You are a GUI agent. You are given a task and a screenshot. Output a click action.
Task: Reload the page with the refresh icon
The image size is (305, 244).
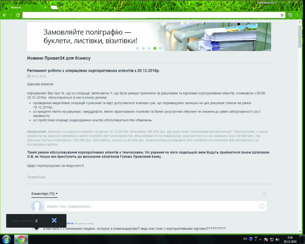pyautogui.click(x=18, y=15)
